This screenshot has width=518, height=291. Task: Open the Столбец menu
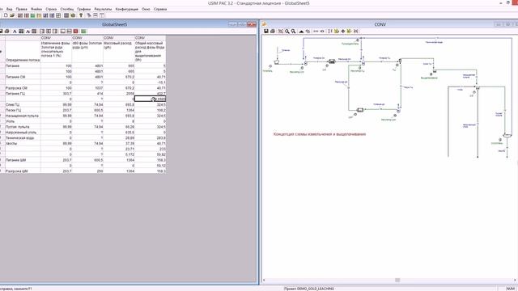pos(67,9)
